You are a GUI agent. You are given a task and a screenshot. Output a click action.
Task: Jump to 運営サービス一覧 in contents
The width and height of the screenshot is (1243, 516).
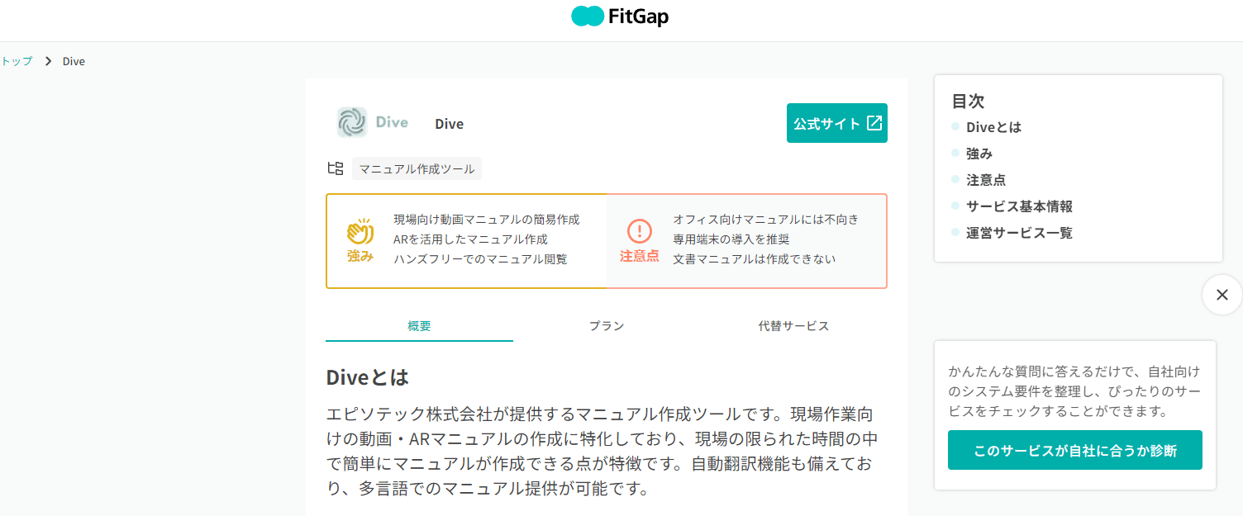1019,233
